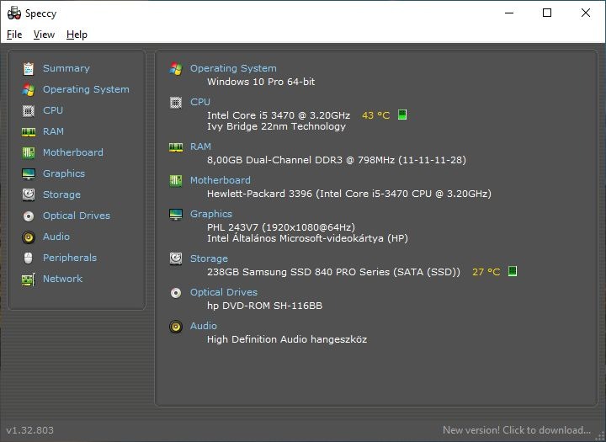Click the RAM icon in the main panel
This screenshot has width=606, height=442.
[x=176, y=147]
